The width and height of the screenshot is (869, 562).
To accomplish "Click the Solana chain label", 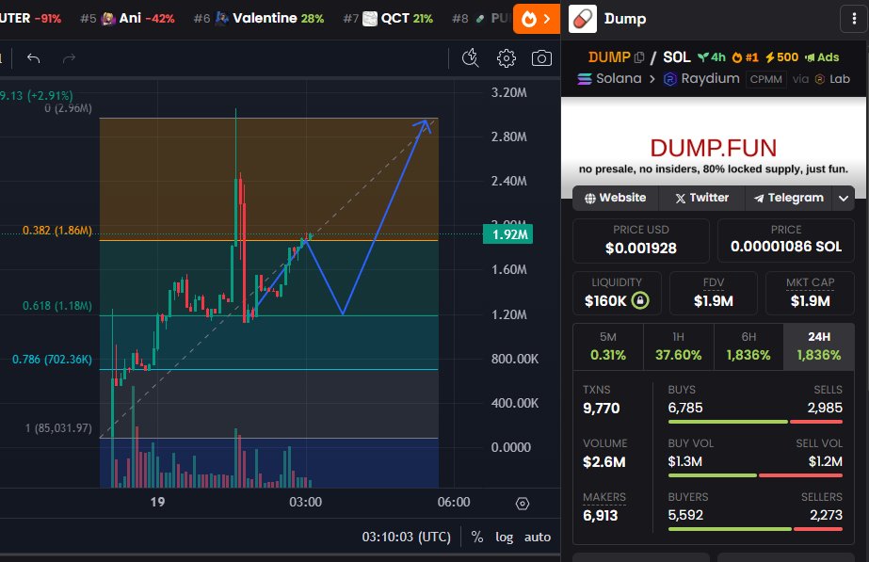I will (610, 79).
